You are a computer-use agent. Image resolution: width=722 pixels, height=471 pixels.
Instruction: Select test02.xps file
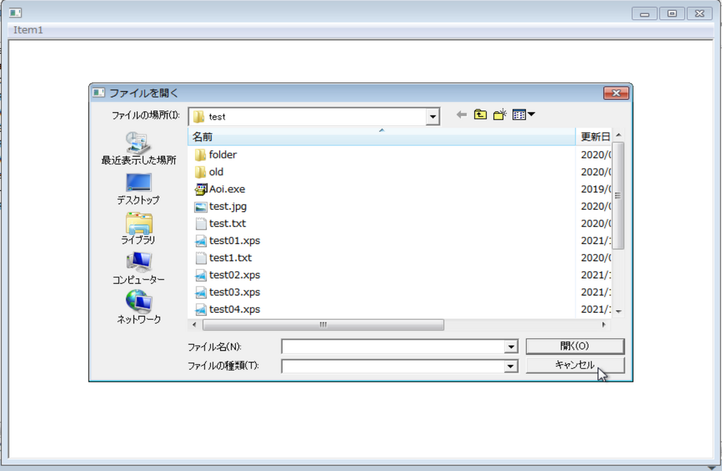pyautogui.click(x=227, y=275)
